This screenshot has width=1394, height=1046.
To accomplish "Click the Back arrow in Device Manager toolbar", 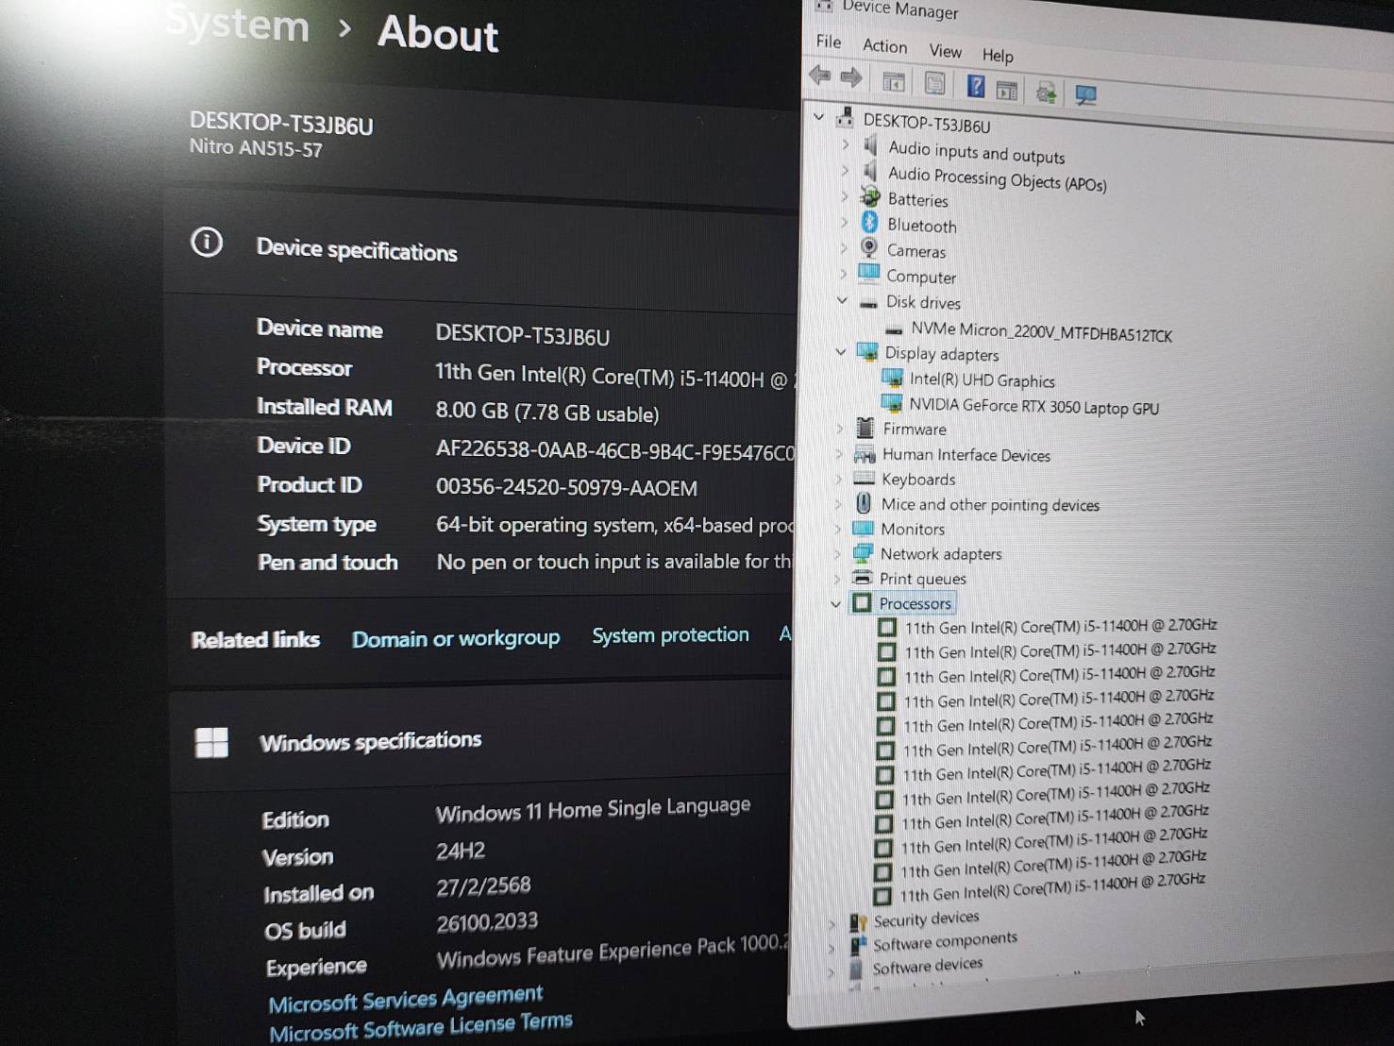I will tap(819, 76).
